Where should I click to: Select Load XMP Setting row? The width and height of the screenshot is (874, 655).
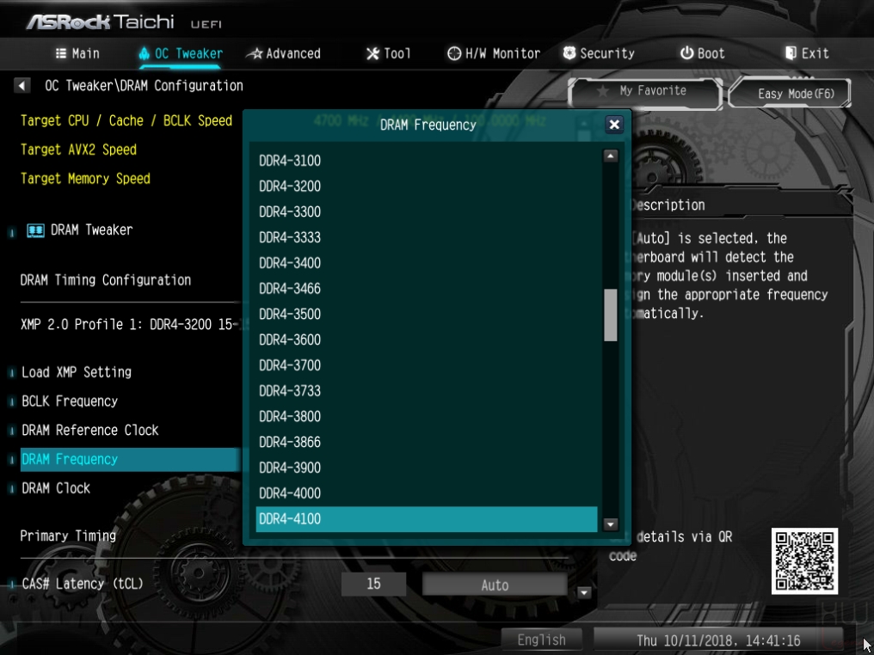77,372
